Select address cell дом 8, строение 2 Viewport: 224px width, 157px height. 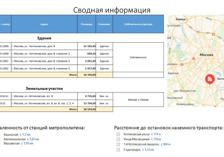[x=44, y=54]
